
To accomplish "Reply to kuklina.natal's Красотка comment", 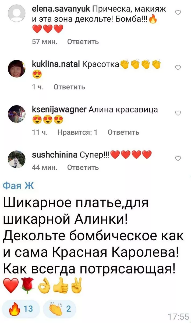I will pyautogui.click(x=69, y=87).
